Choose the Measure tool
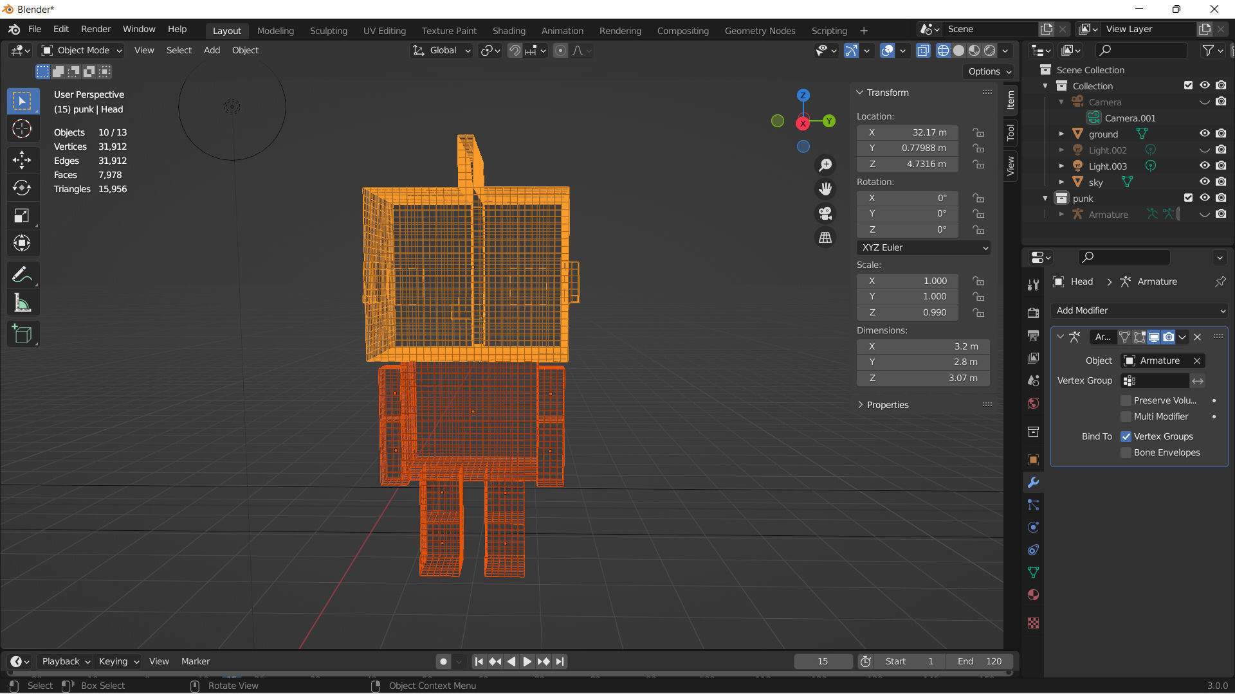Image resolution: width=1235 pixels, height=694 pixels. coord(22,303)
